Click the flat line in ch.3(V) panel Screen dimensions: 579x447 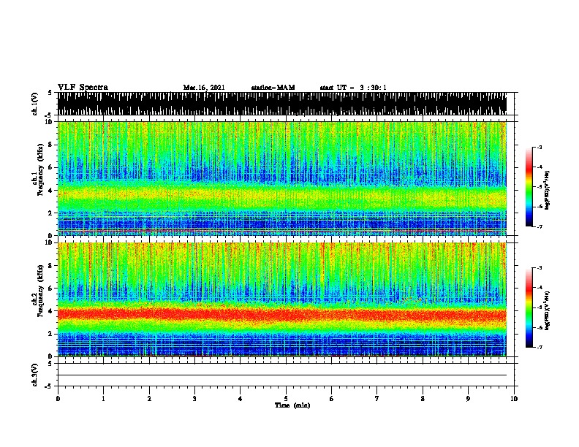(x=282, y=375)
